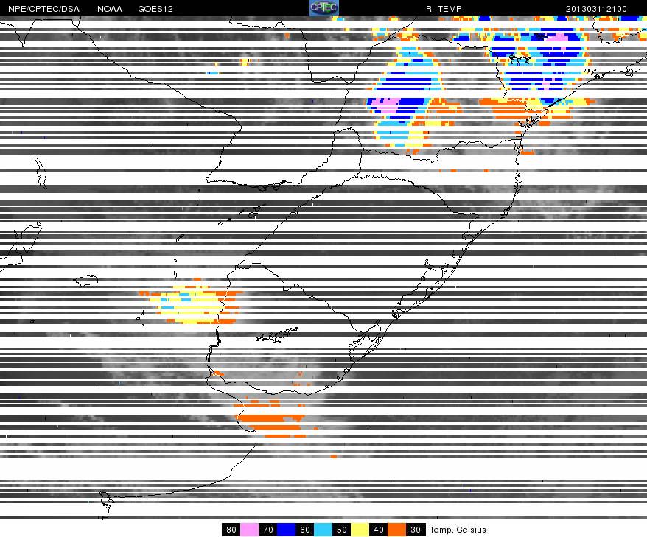Click the NOAA label in the header
The width and height of the screenshot is (647, 537).
click(x=110, y=9)
